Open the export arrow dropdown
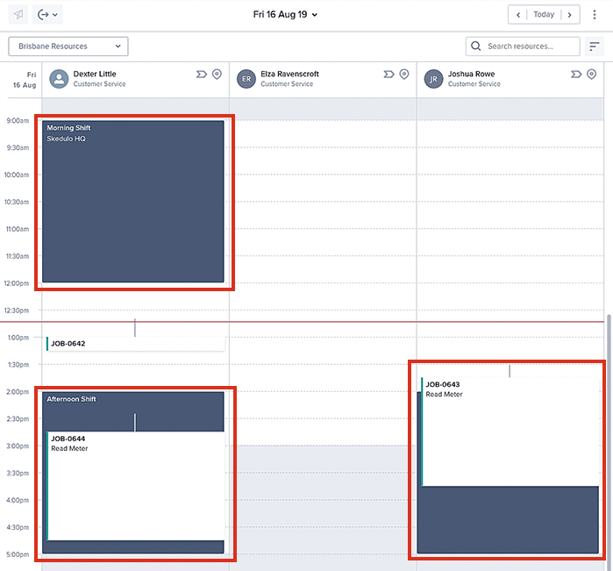Screen dimensions: 613x571 click(x=47, y=14)
